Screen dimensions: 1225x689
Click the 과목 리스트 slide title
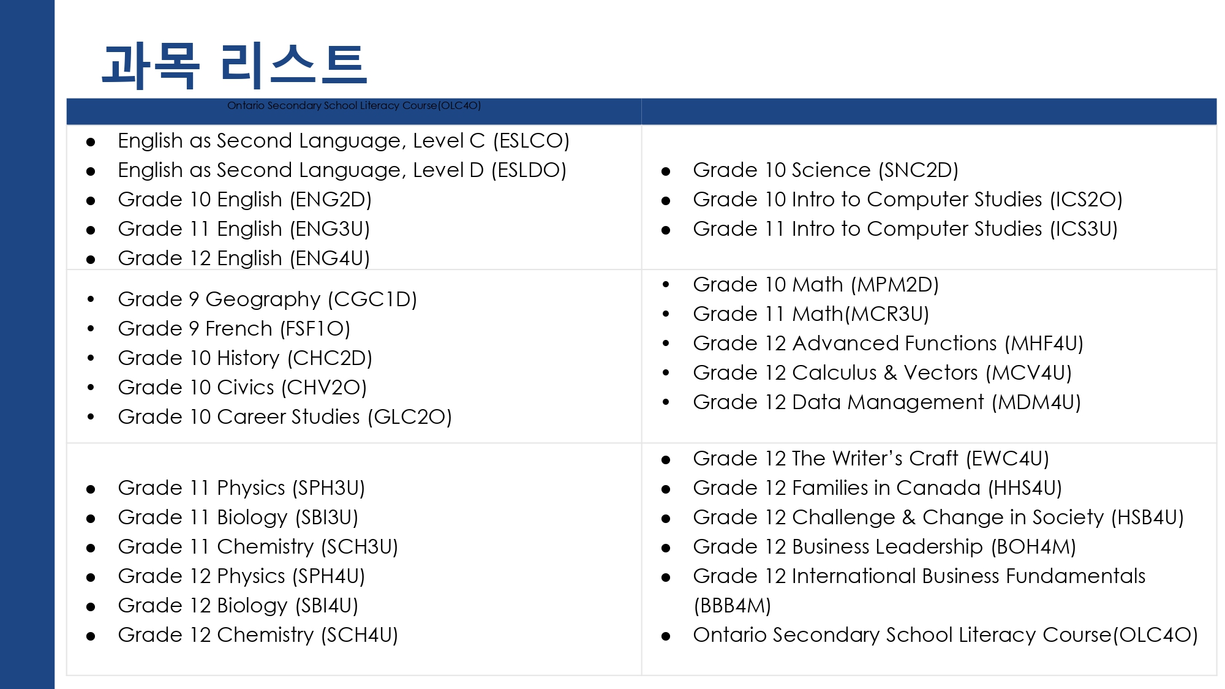[235, 66]
